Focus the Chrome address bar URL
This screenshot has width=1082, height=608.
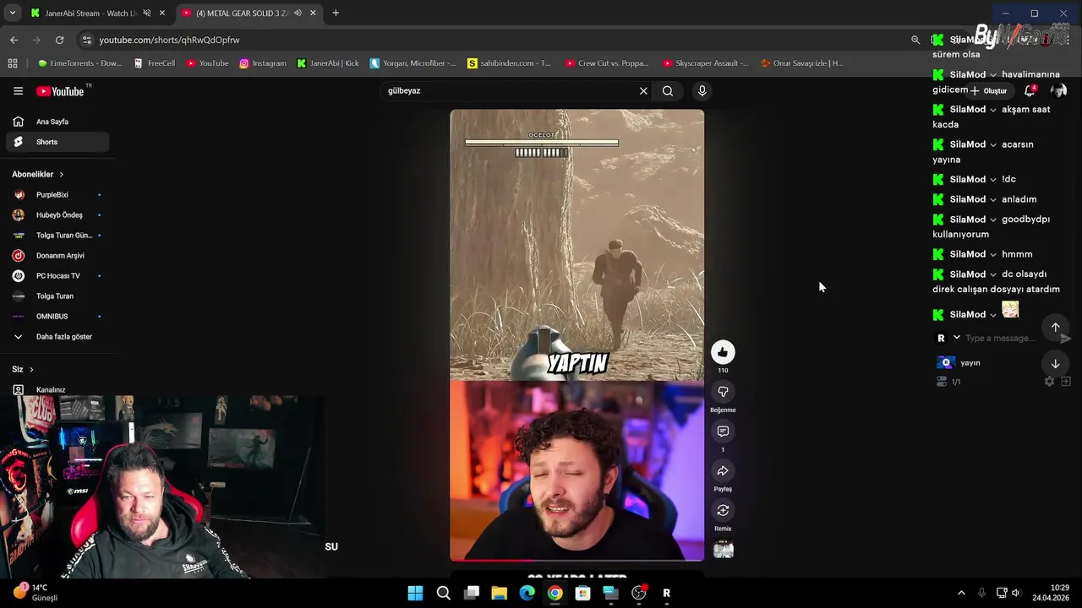pyautogui.click(x=169, y=40)
